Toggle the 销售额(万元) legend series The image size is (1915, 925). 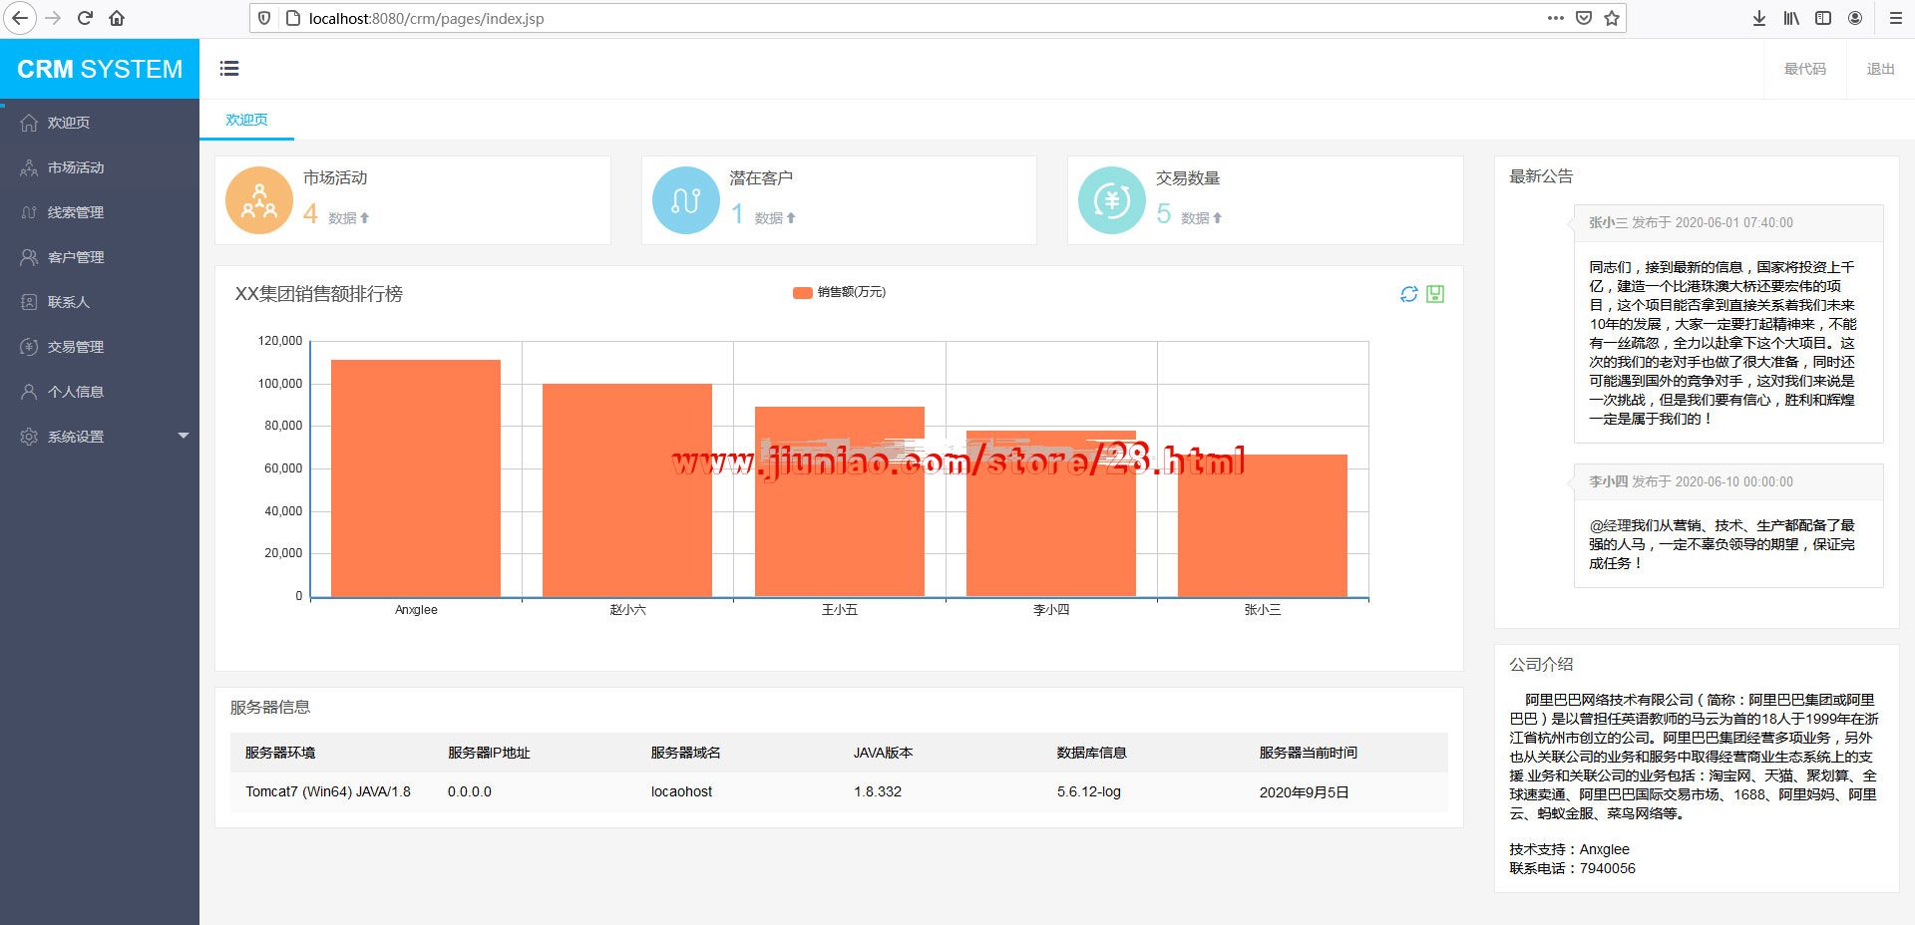839,292
